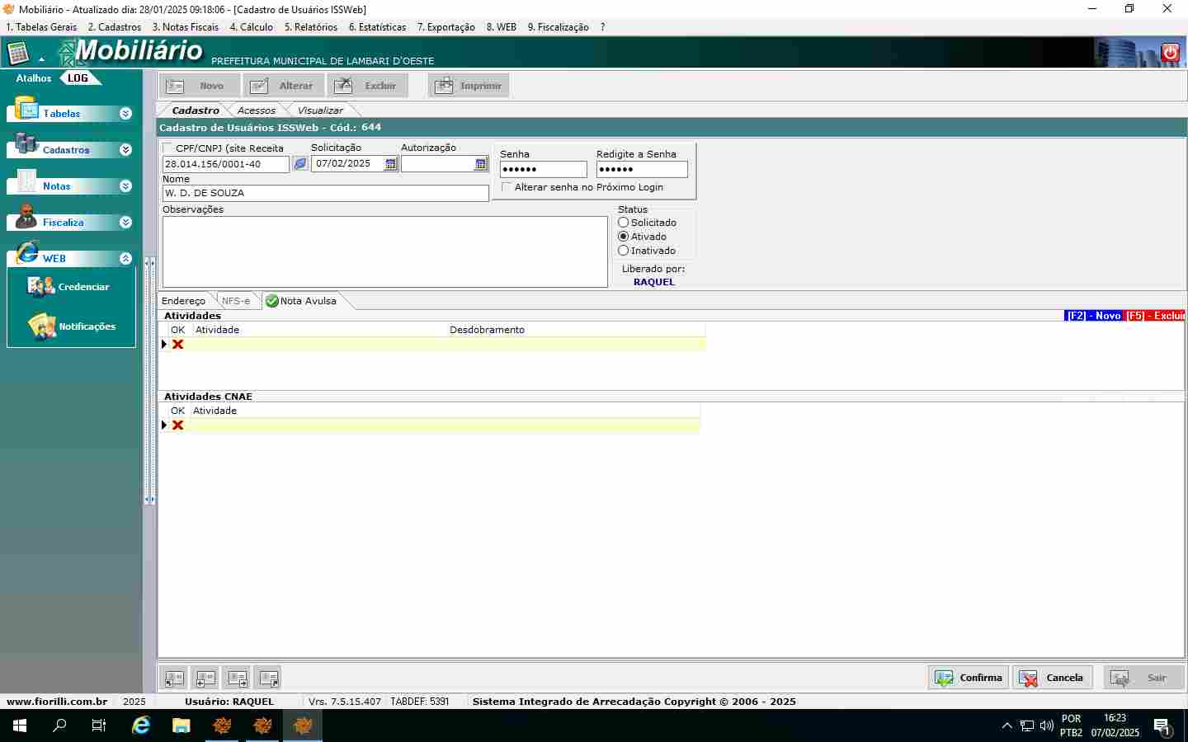The image size is (1188, 742).
Task: Click the red power icon in header
Action: click(x=1170, y=53)
